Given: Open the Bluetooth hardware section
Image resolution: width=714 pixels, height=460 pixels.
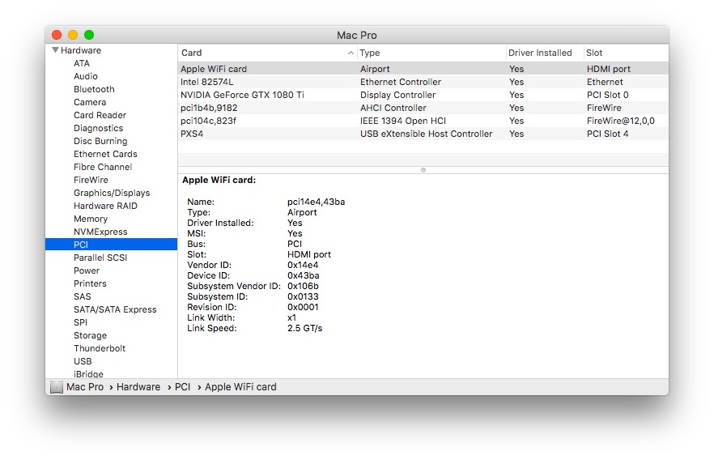Looking at the screenshot, I should 94,89.
